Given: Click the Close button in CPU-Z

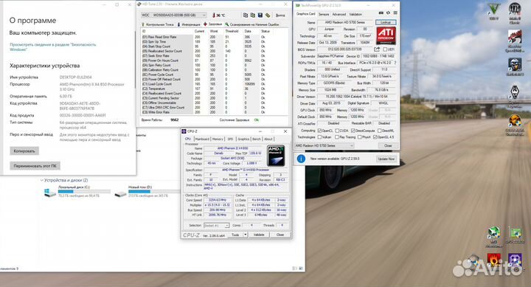Looking at the screenshot, I should pos(280,235).
